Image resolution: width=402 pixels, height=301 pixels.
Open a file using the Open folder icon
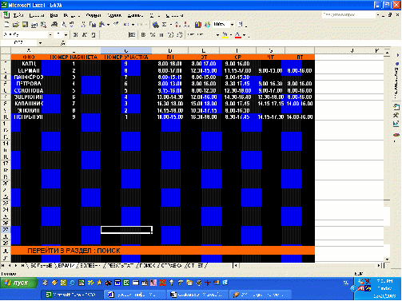point(16,25)
